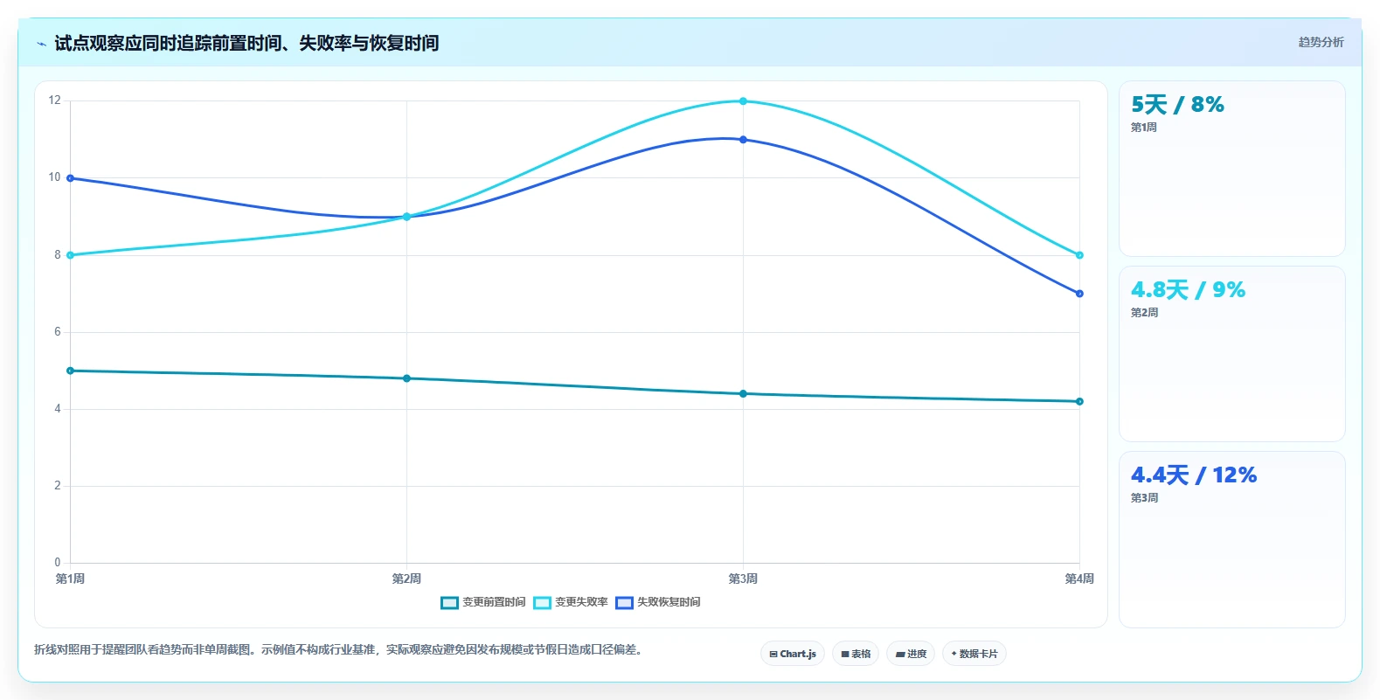Viewport: 1380px width, 700px height.
Task: Open the 4.8天 / 9% 第2周 card
Action: [x=1232, y=354]
